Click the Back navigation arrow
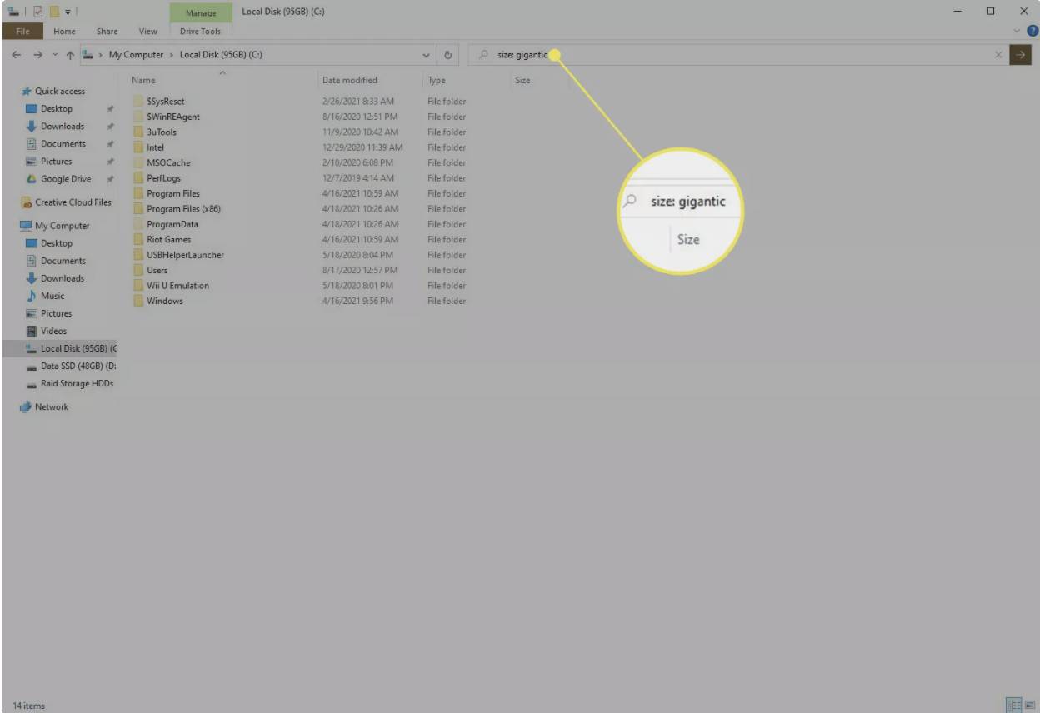The height and width of the screenshot is (713, 1040). pyautogui.click(x=17, y=55)
